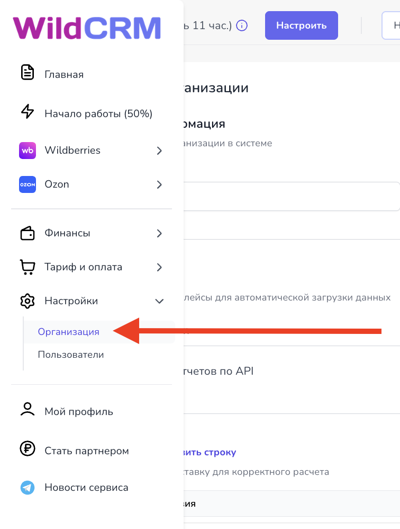
Task: Expand the Ozon submenu chevron
Action: point(160,184)
